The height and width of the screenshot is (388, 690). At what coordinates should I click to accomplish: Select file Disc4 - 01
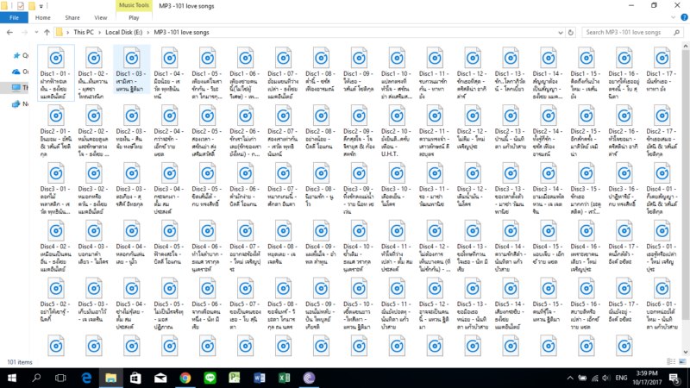coord(662,189)
